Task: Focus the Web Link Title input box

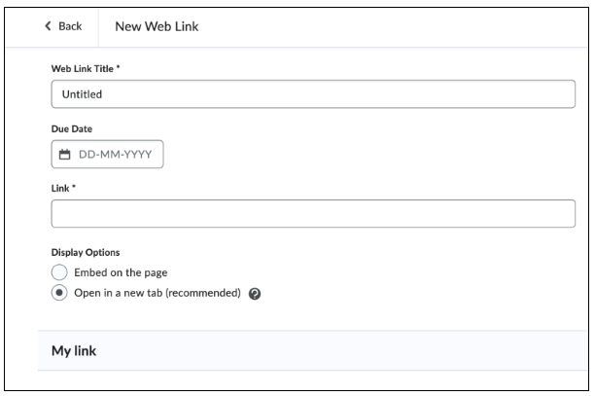Action: [x=313, y=94]
